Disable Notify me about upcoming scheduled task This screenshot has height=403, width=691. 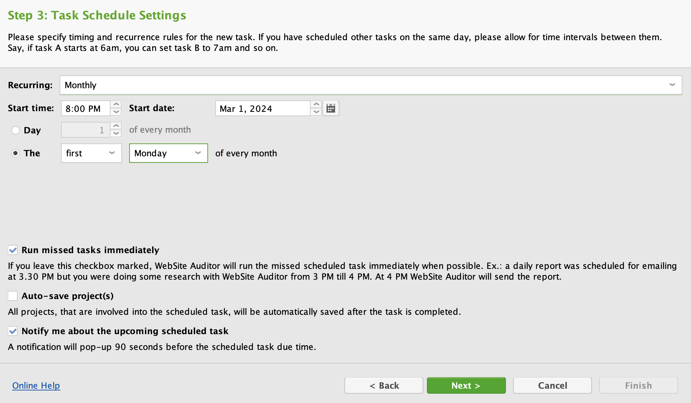pos(13,331)
